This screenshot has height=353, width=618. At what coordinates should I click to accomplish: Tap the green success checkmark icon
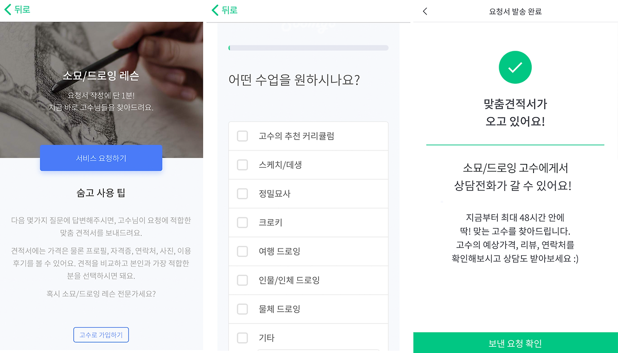pyautogui.click(x=515, y=67)
